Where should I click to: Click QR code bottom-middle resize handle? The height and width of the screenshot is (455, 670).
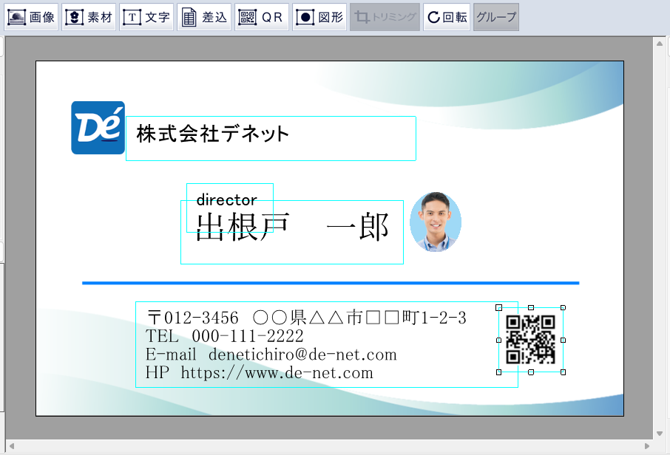tap(531, 372)
